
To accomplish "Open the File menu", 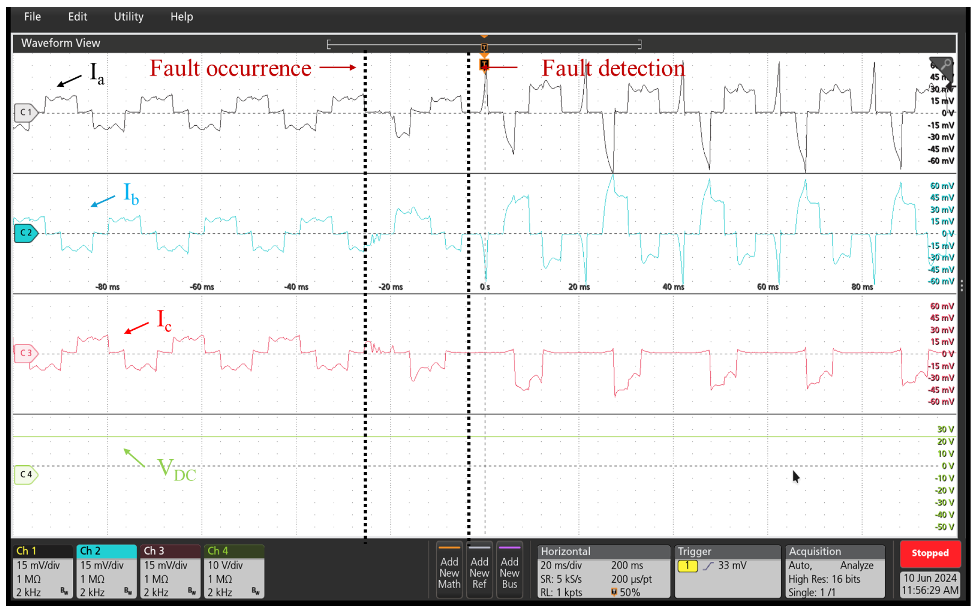I will [x=32, y=17].
